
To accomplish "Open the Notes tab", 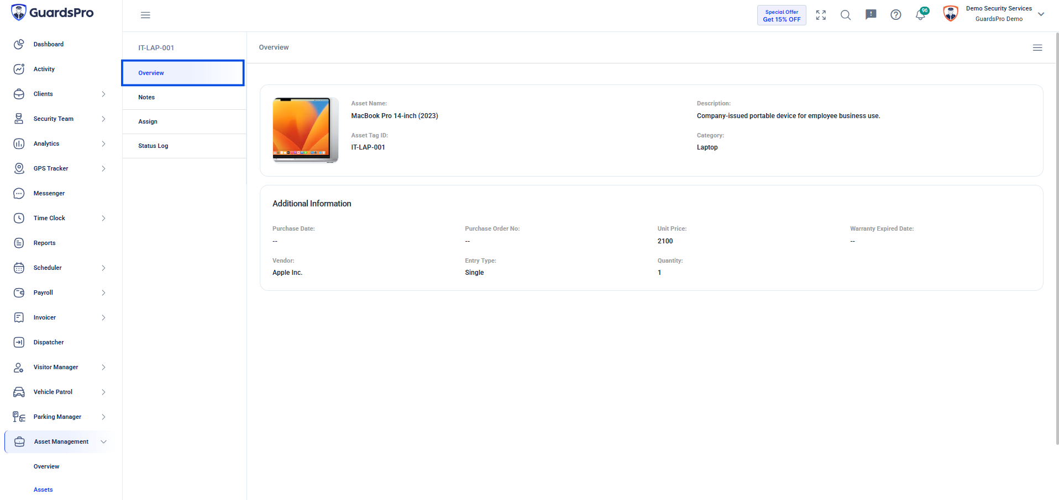I will (x=184, y=97).
